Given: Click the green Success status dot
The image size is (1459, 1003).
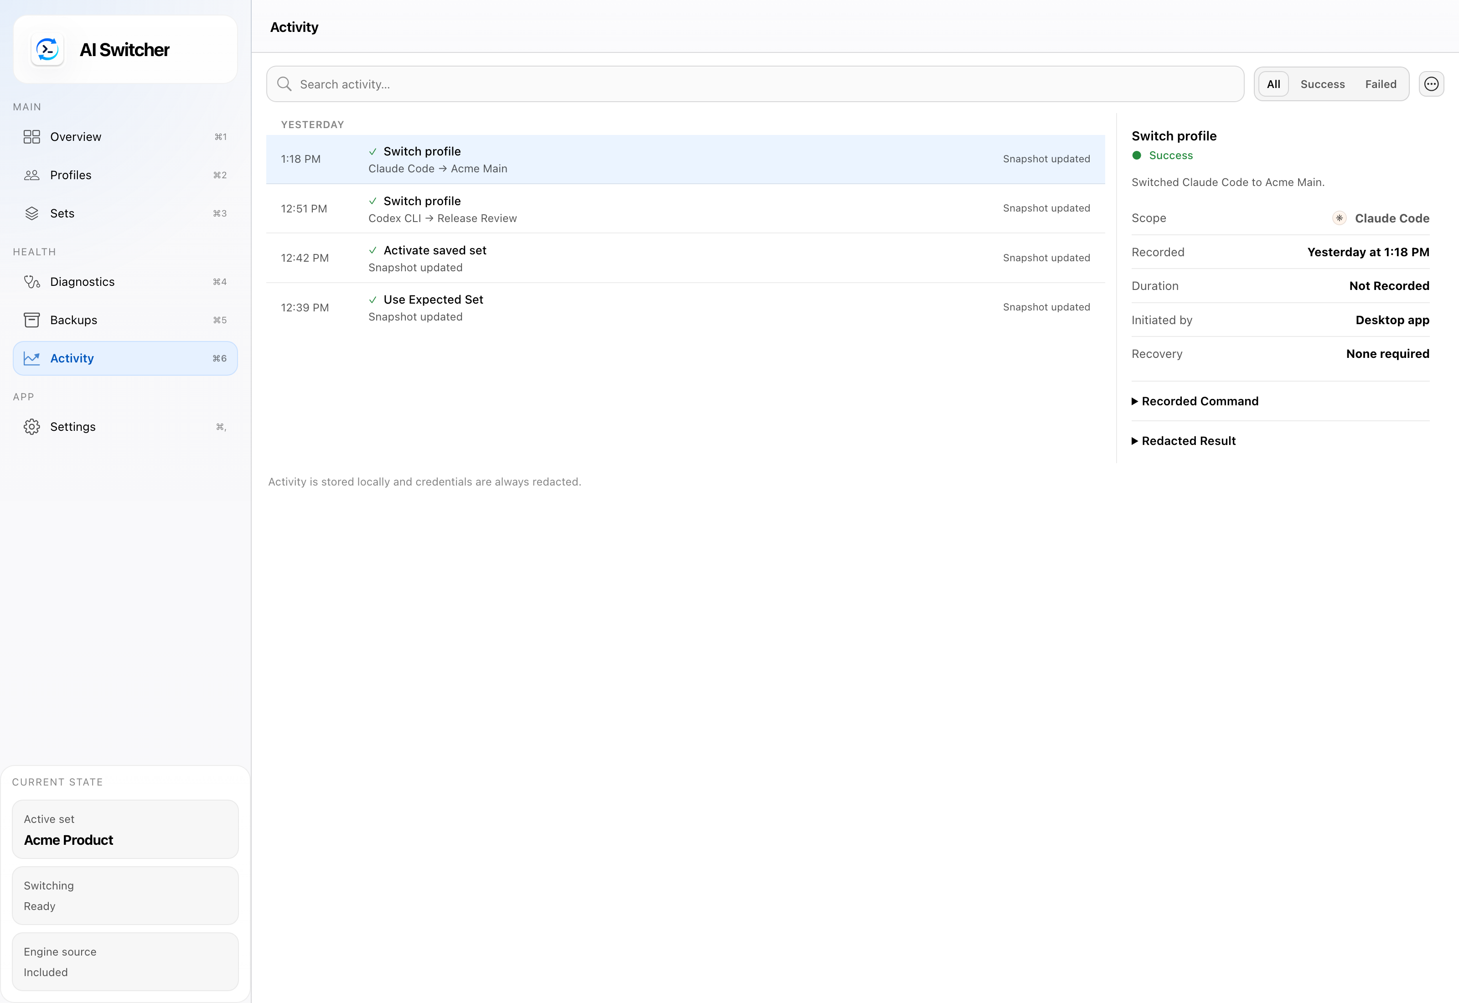Looking at the screenshot, I should [1137, 155].
